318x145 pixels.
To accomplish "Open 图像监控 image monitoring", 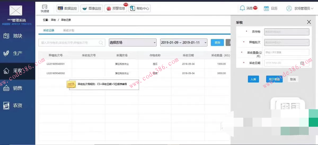I will click(x=92, y=8).
